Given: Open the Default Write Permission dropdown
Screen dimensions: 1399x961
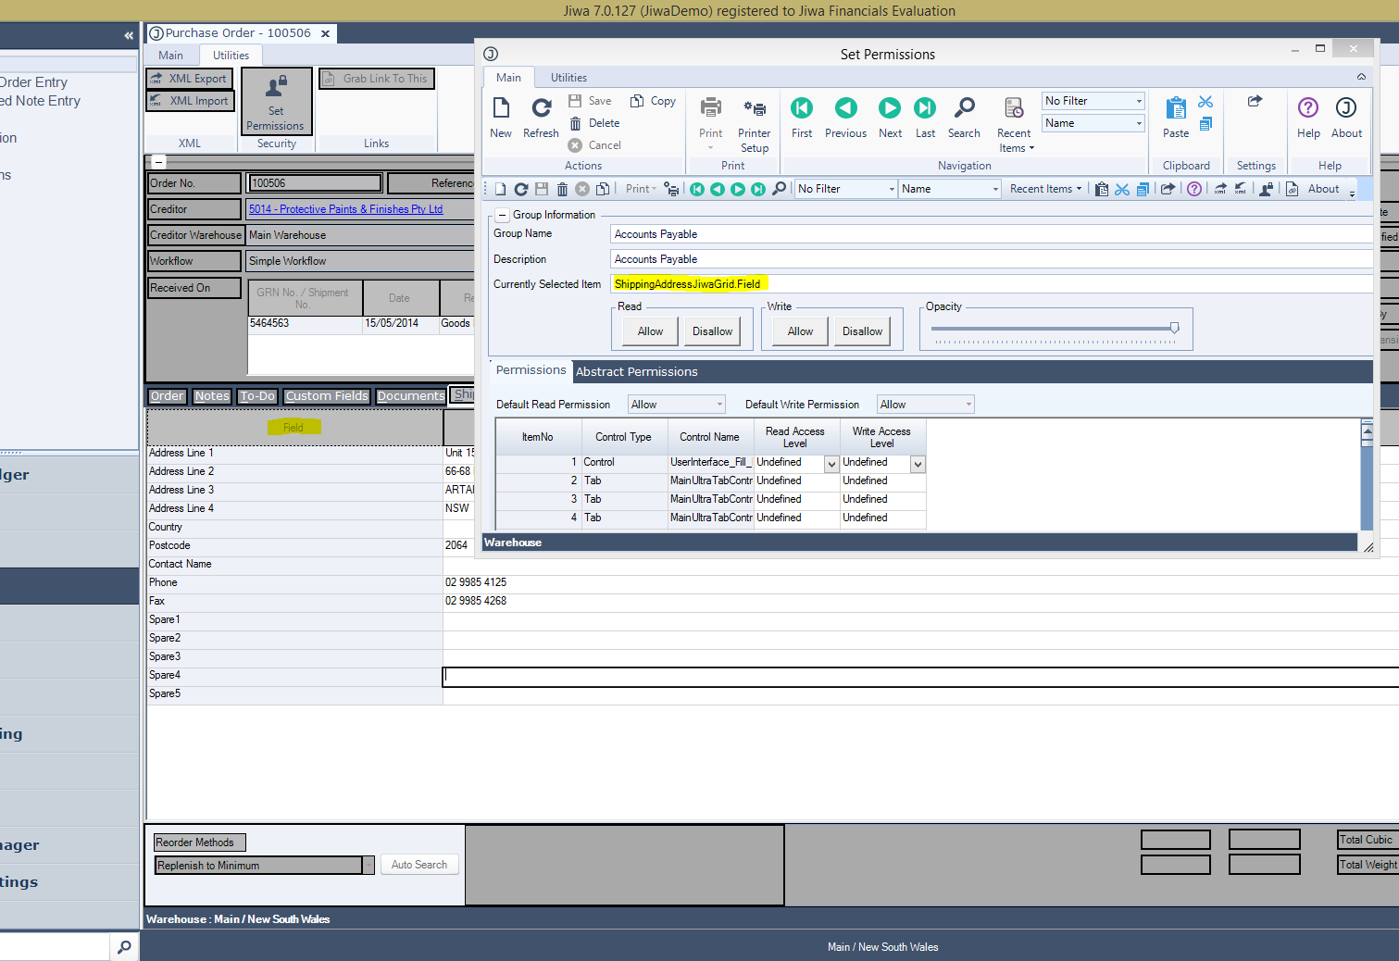Looking at the screenshot, I should click(x=926, y=405).
